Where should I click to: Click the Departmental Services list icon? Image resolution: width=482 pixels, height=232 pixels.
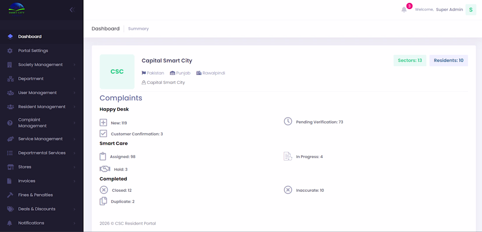[x=10, y=153]
